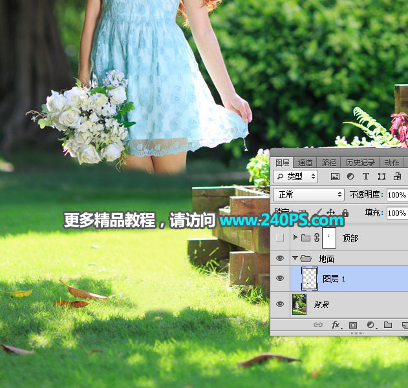This screenshot has width=408, height=388.
Task: Select the 顶部 group mask thumbnail
Action: [x=329, y=238]
